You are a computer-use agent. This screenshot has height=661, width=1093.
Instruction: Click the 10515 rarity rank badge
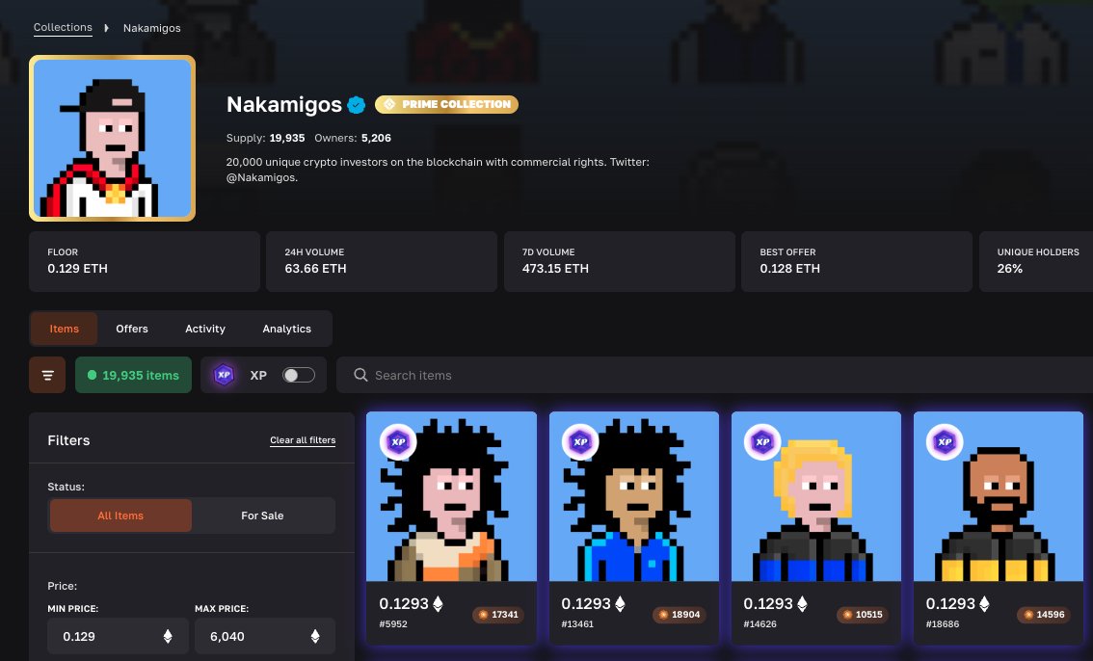(862, 615)
